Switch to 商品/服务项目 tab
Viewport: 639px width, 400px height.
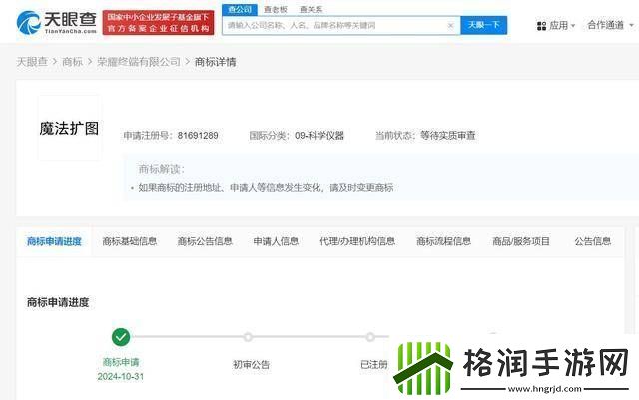[x=521, y=241]
